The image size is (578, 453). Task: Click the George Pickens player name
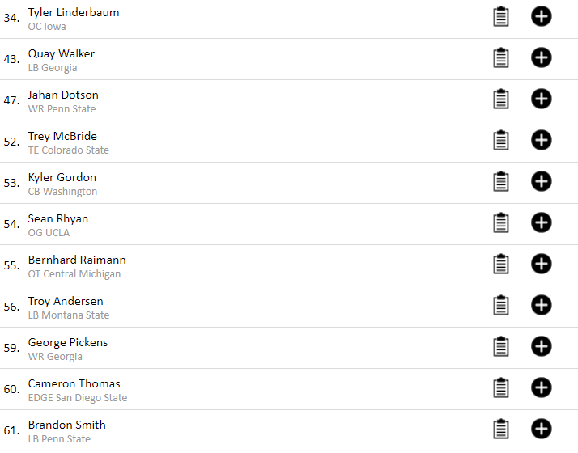coord(68,342)
